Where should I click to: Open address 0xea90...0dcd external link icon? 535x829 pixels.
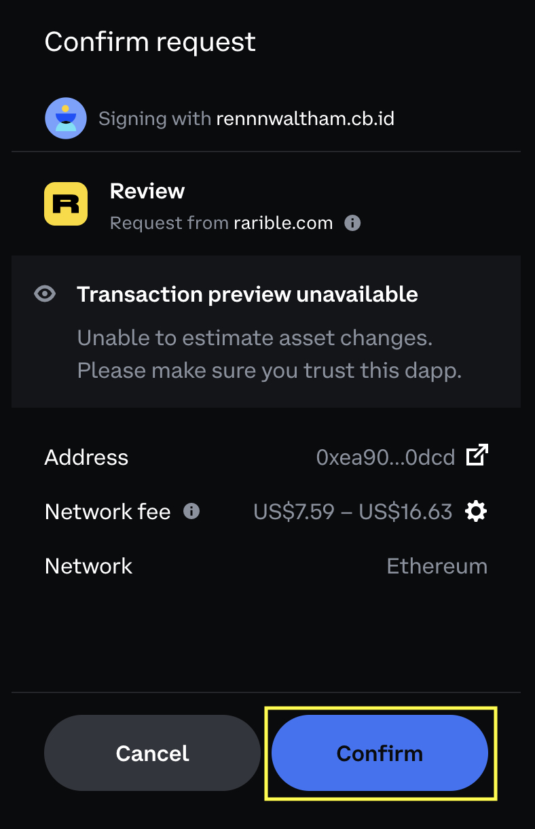[477, 456]
